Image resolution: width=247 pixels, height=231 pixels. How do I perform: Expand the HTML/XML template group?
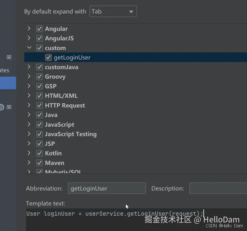29,96
